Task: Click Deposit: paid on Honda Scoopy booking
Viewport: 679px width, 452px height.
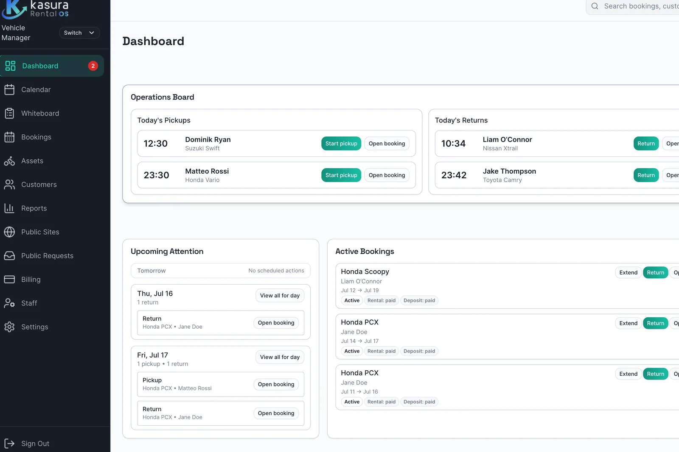Action: 419,300
